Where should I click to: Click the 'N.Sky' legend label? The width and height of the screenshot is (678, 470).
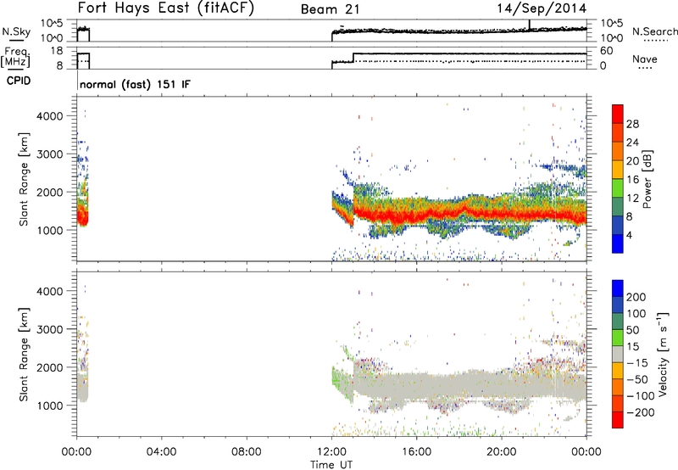pyautogui.click(x=16, y=31)
